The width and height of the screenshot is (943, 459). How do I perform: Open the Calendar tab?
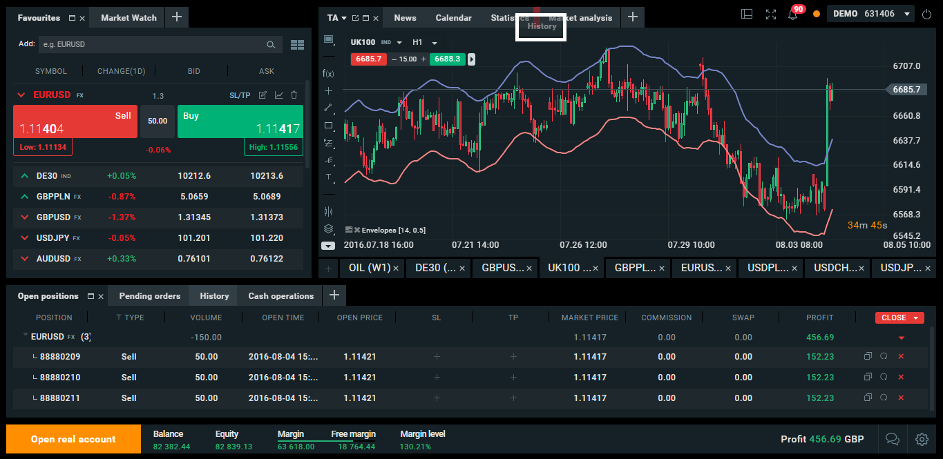pyautogui.click(x=453, y=18)
